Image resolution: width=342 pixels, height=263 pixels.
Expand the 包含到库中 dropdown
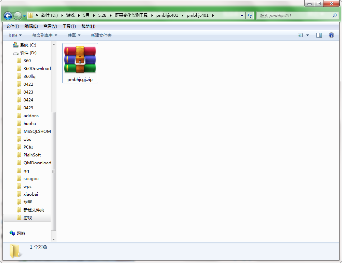pyautogui.click(x=44, y=35)
